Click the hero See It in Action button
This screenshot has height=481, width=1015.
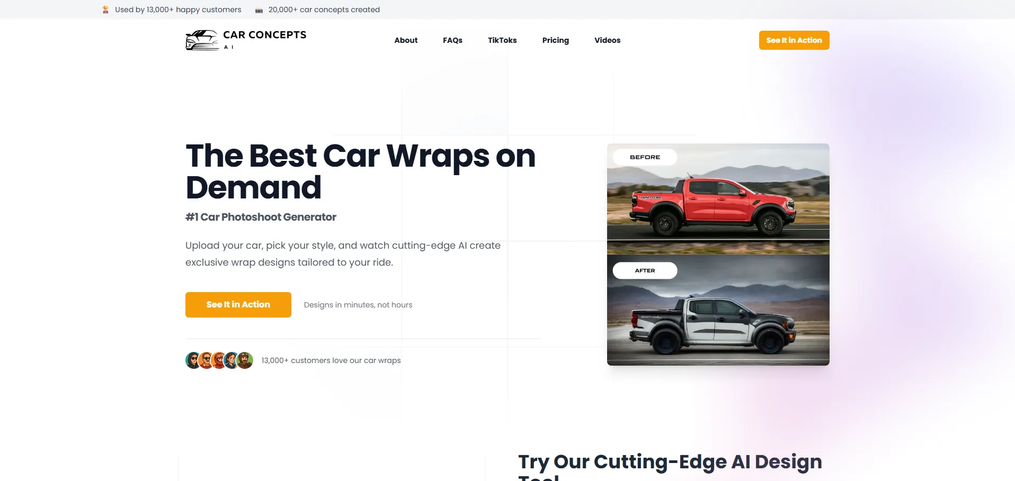pos(238,305)
